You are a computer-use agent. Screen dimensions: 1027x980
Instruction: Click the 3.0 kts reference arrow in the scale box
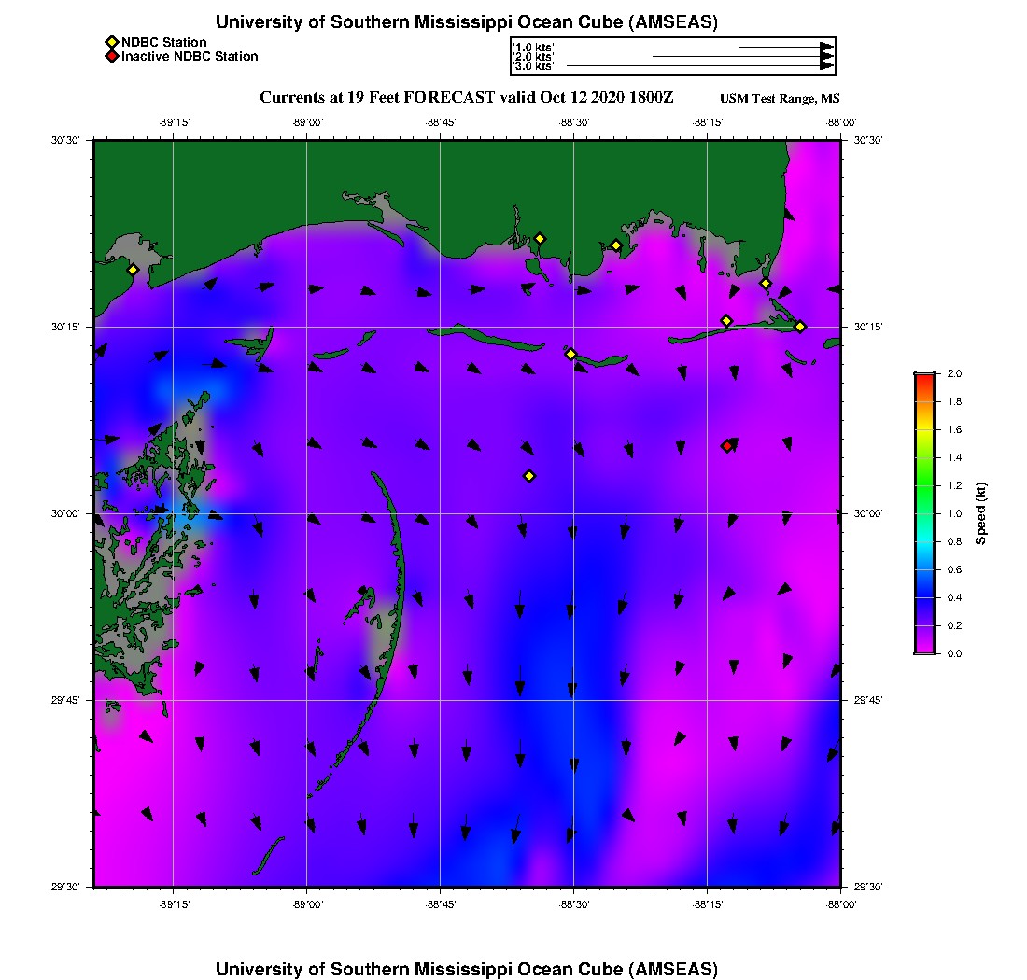click(698, 66)
